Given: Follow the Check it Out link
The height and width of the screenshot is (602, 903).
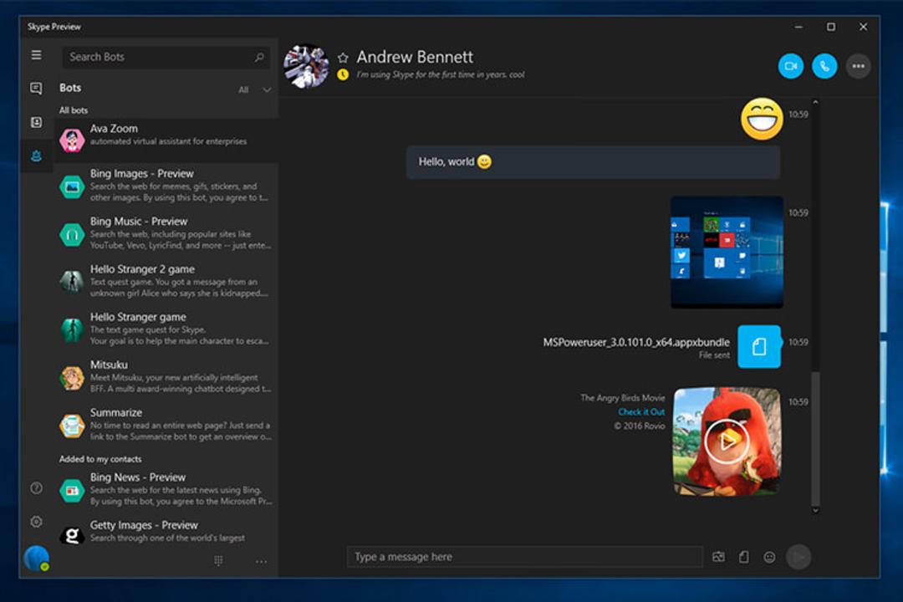Looking at the screenshot, I should 641,412.
